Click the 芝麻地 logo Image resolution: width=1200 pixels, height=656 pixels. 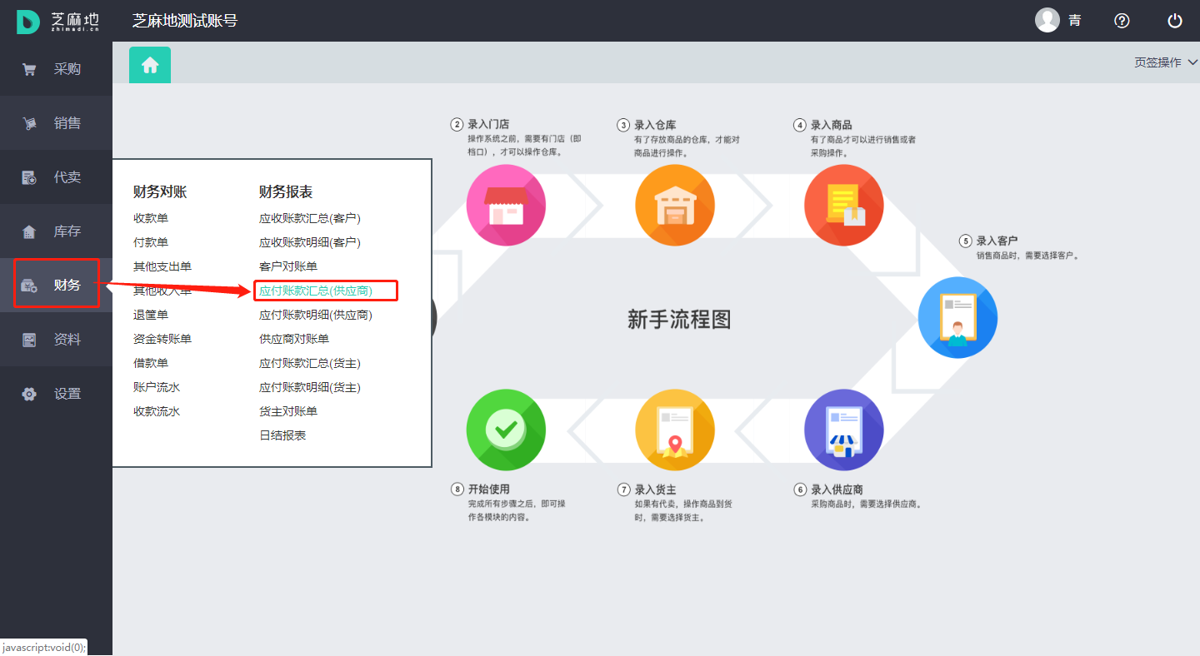coord(58,21)
